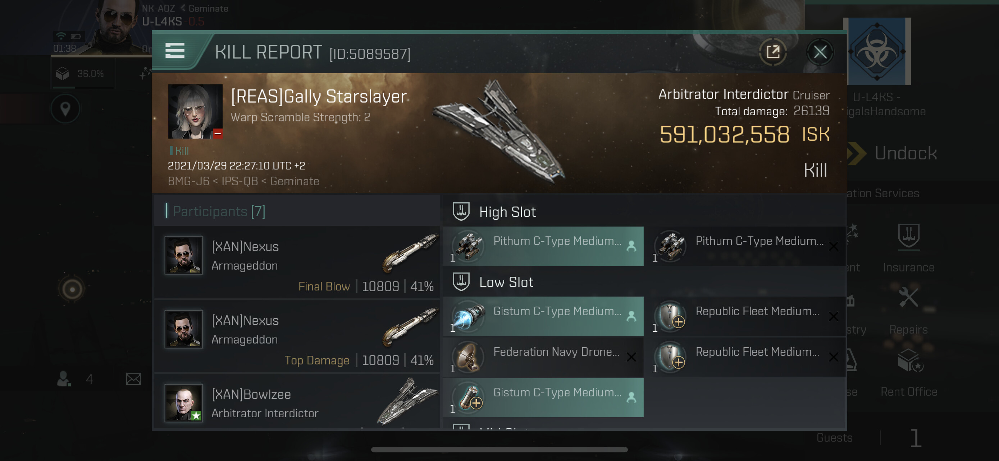
Task: Open Gally Starslayer's portrait
Action: click(195, 111)
